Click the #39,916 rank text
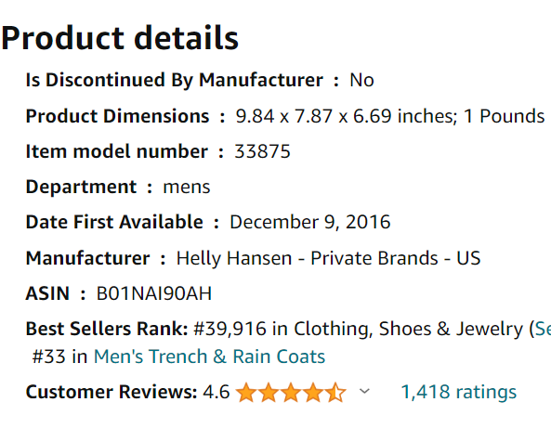 (x=230, y=329)
